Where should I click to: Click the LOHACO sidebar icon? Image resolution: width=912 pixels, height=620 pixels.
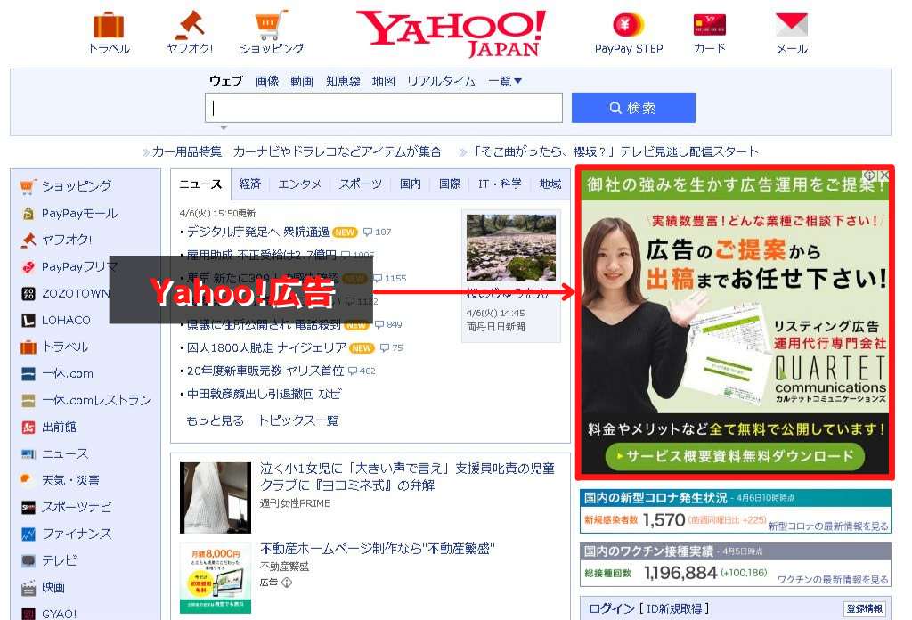click(28, 321)
